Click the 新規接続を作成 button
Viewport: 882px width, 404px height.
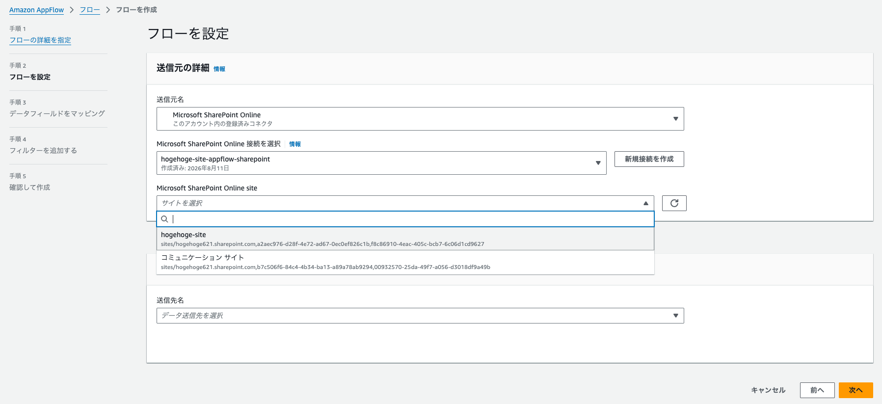click(x=649, y=159)
